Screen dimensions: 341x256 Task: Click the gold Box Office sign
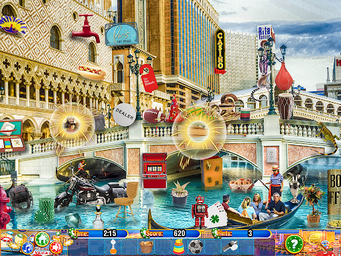click(334, 191)
